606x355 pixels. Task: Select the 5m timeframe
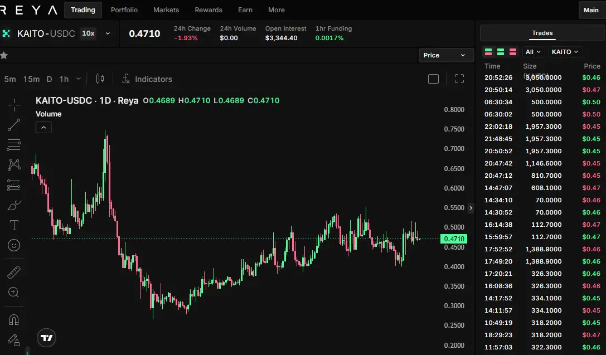10,79
